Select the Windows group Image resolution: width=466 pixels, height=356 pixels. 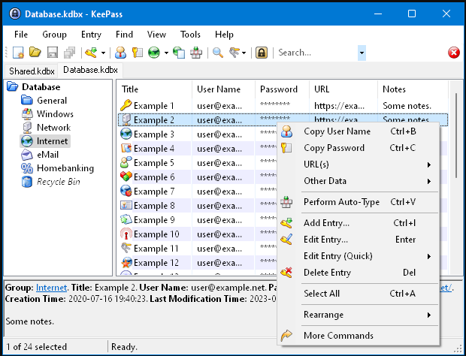55,114
